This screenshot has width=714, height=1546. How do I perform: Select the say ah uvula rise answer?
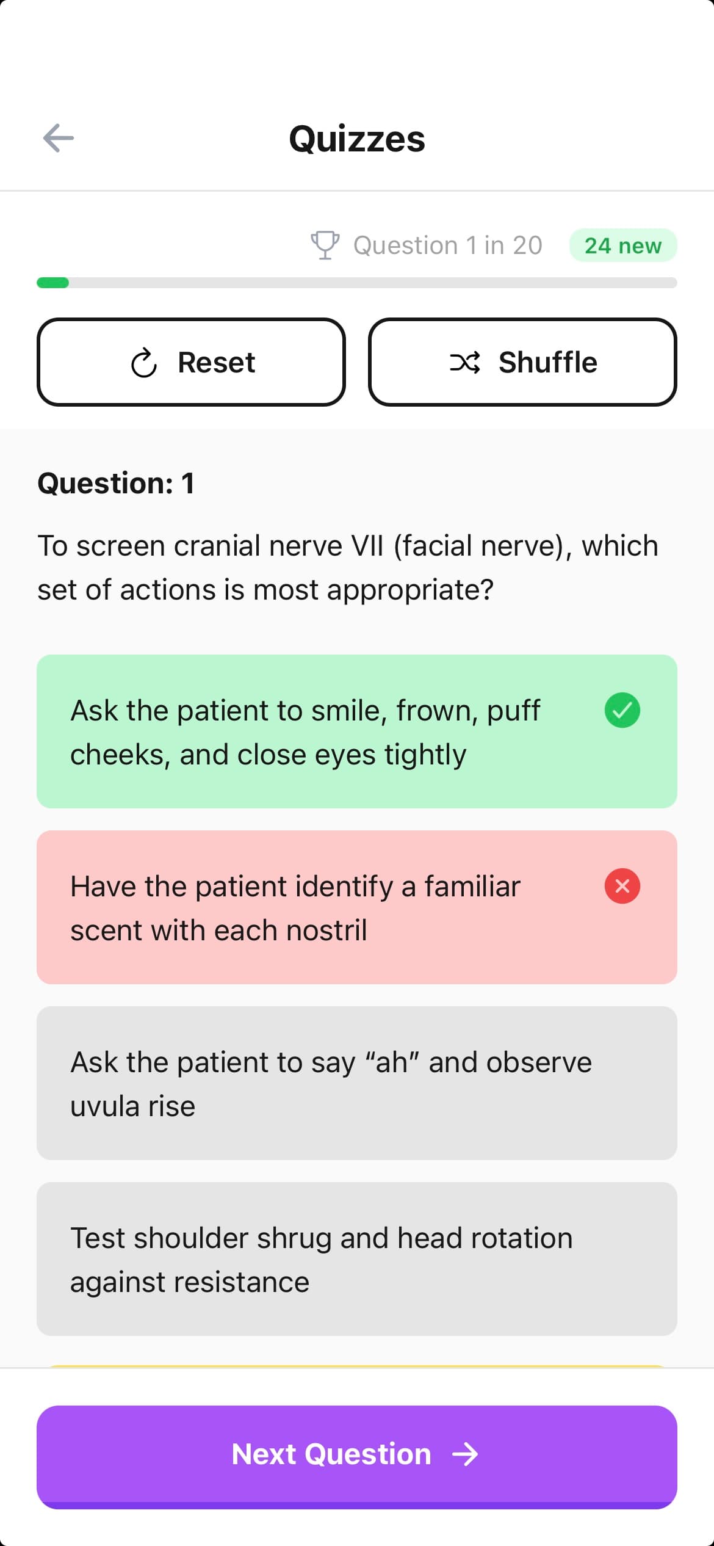[x=357, y=1083]
